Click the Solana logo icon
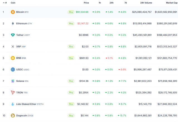 pyautogui.click(x=13, y=81)
